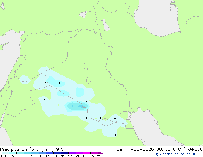
Task: Click the '1' precipitation value on the map
Action: coord(59,83)
